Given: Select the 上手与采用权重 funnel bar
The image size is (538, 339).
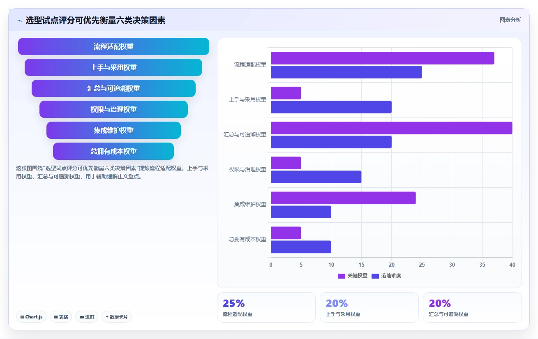Looking at the screenshot, I should [x=113, y=67].
